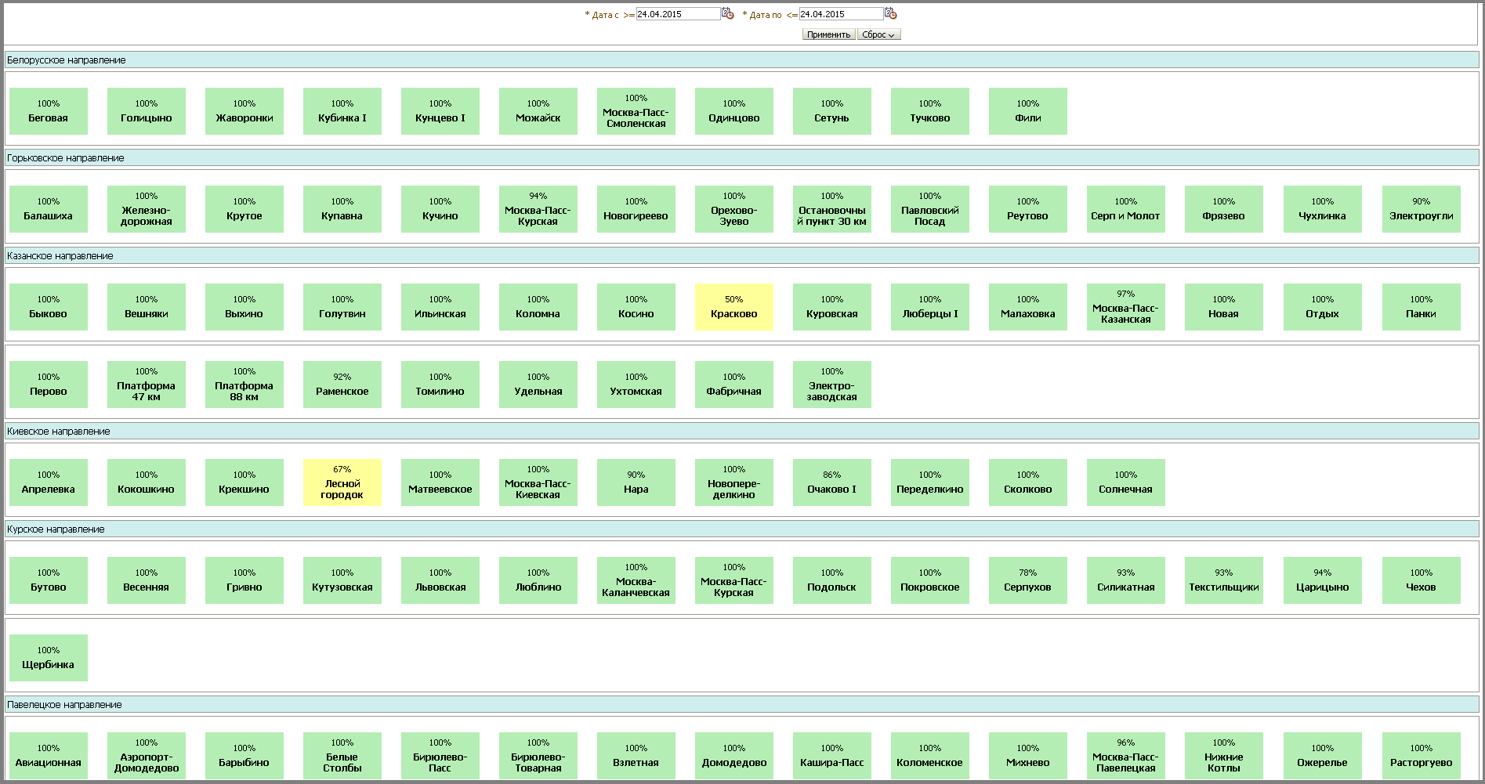
Task: Open calendar picker for 'Дата по' field
Action: point(890,13)
